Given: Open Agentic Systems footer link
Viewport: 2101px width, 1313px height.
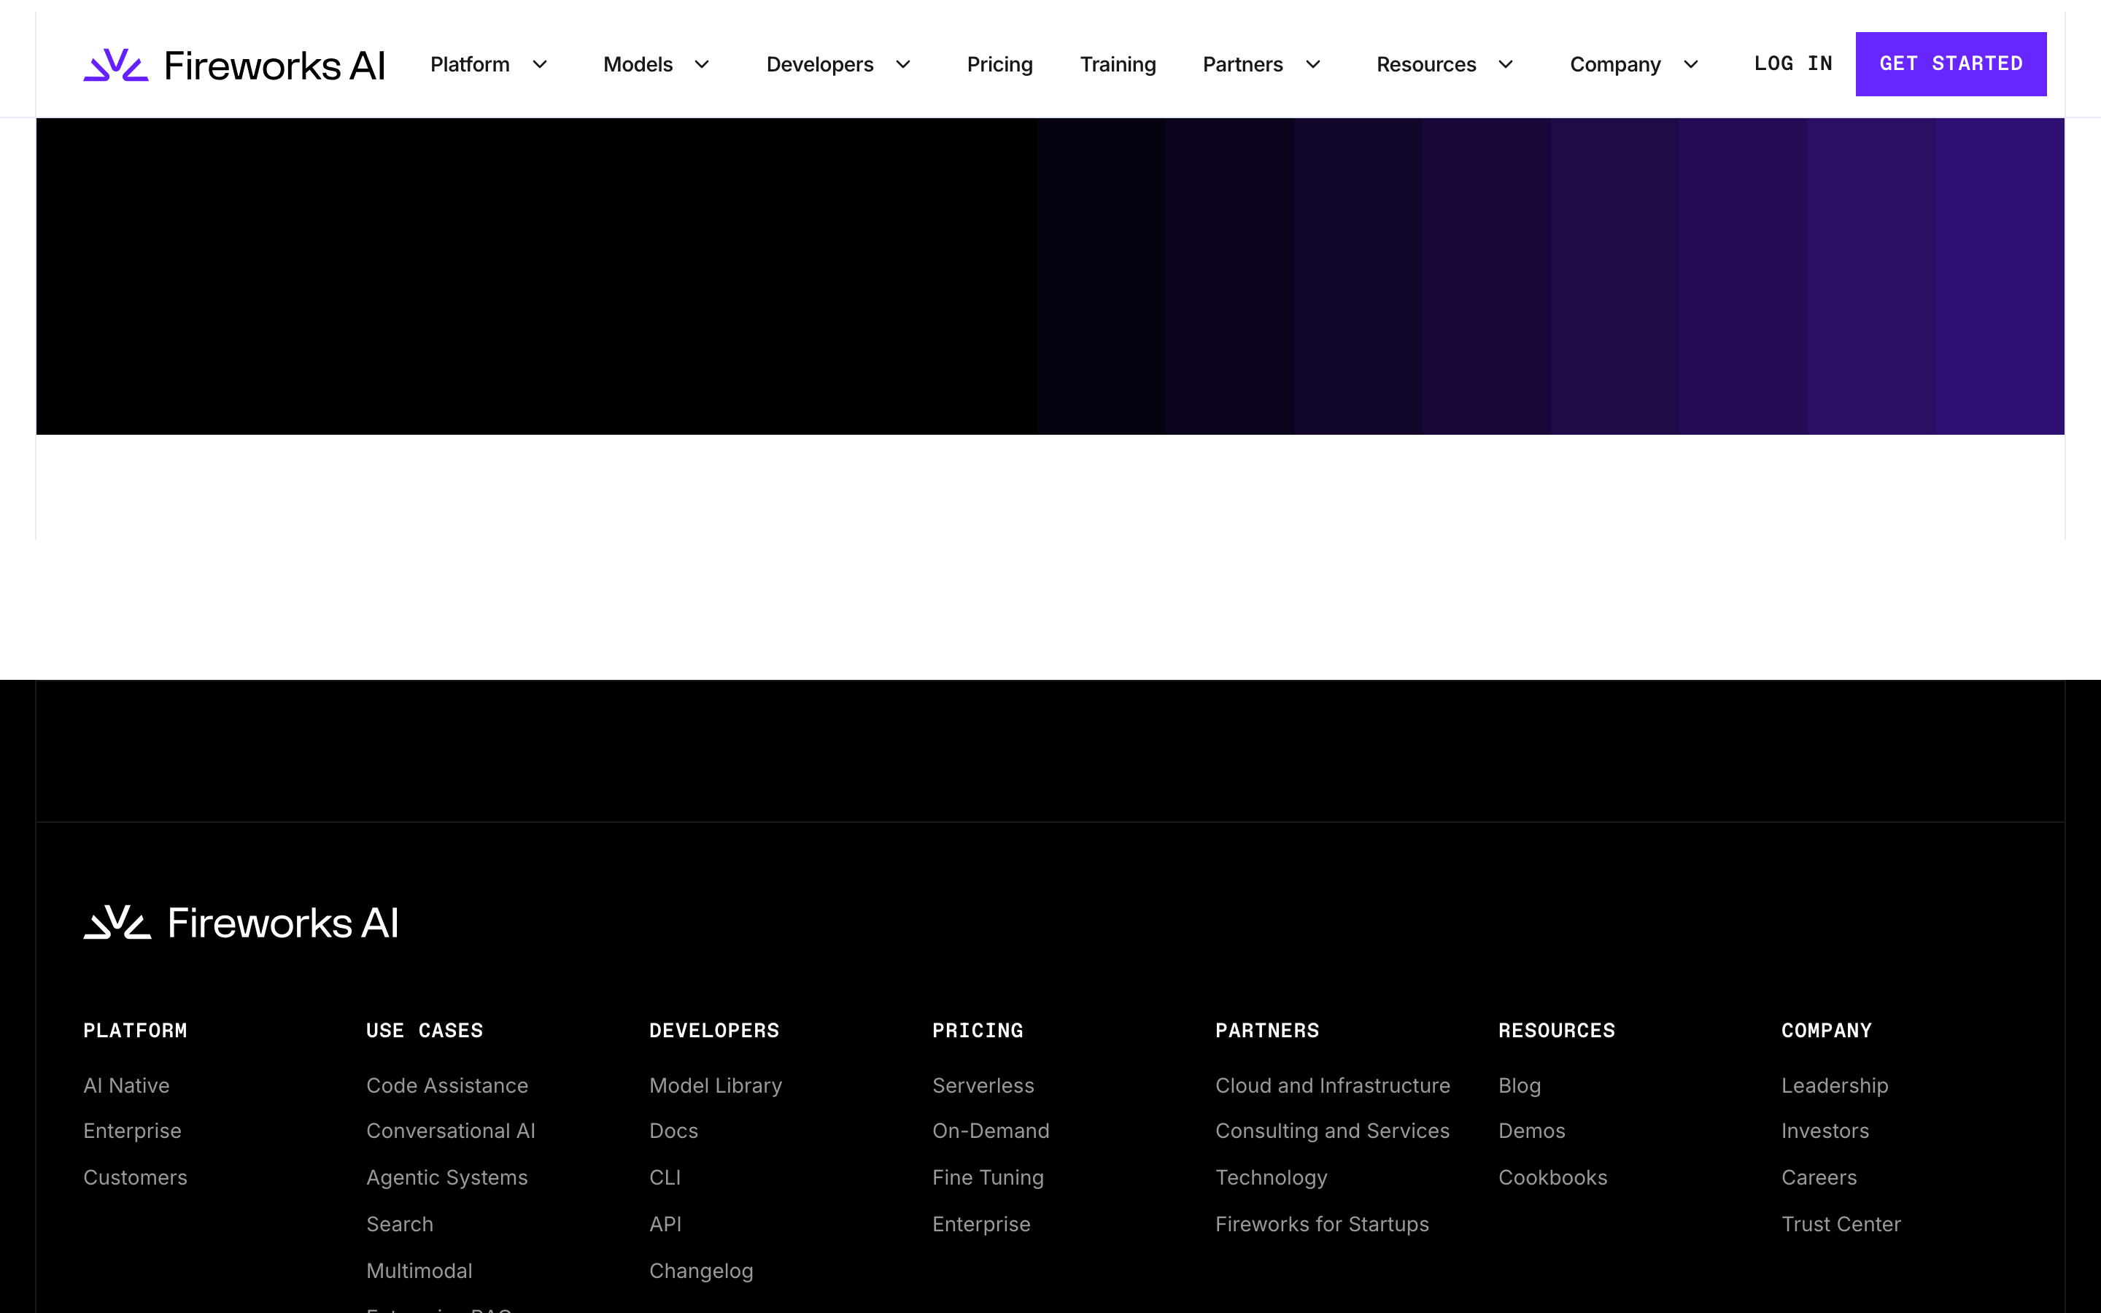Looking at the screenshot, I should tap(447, 1177).
